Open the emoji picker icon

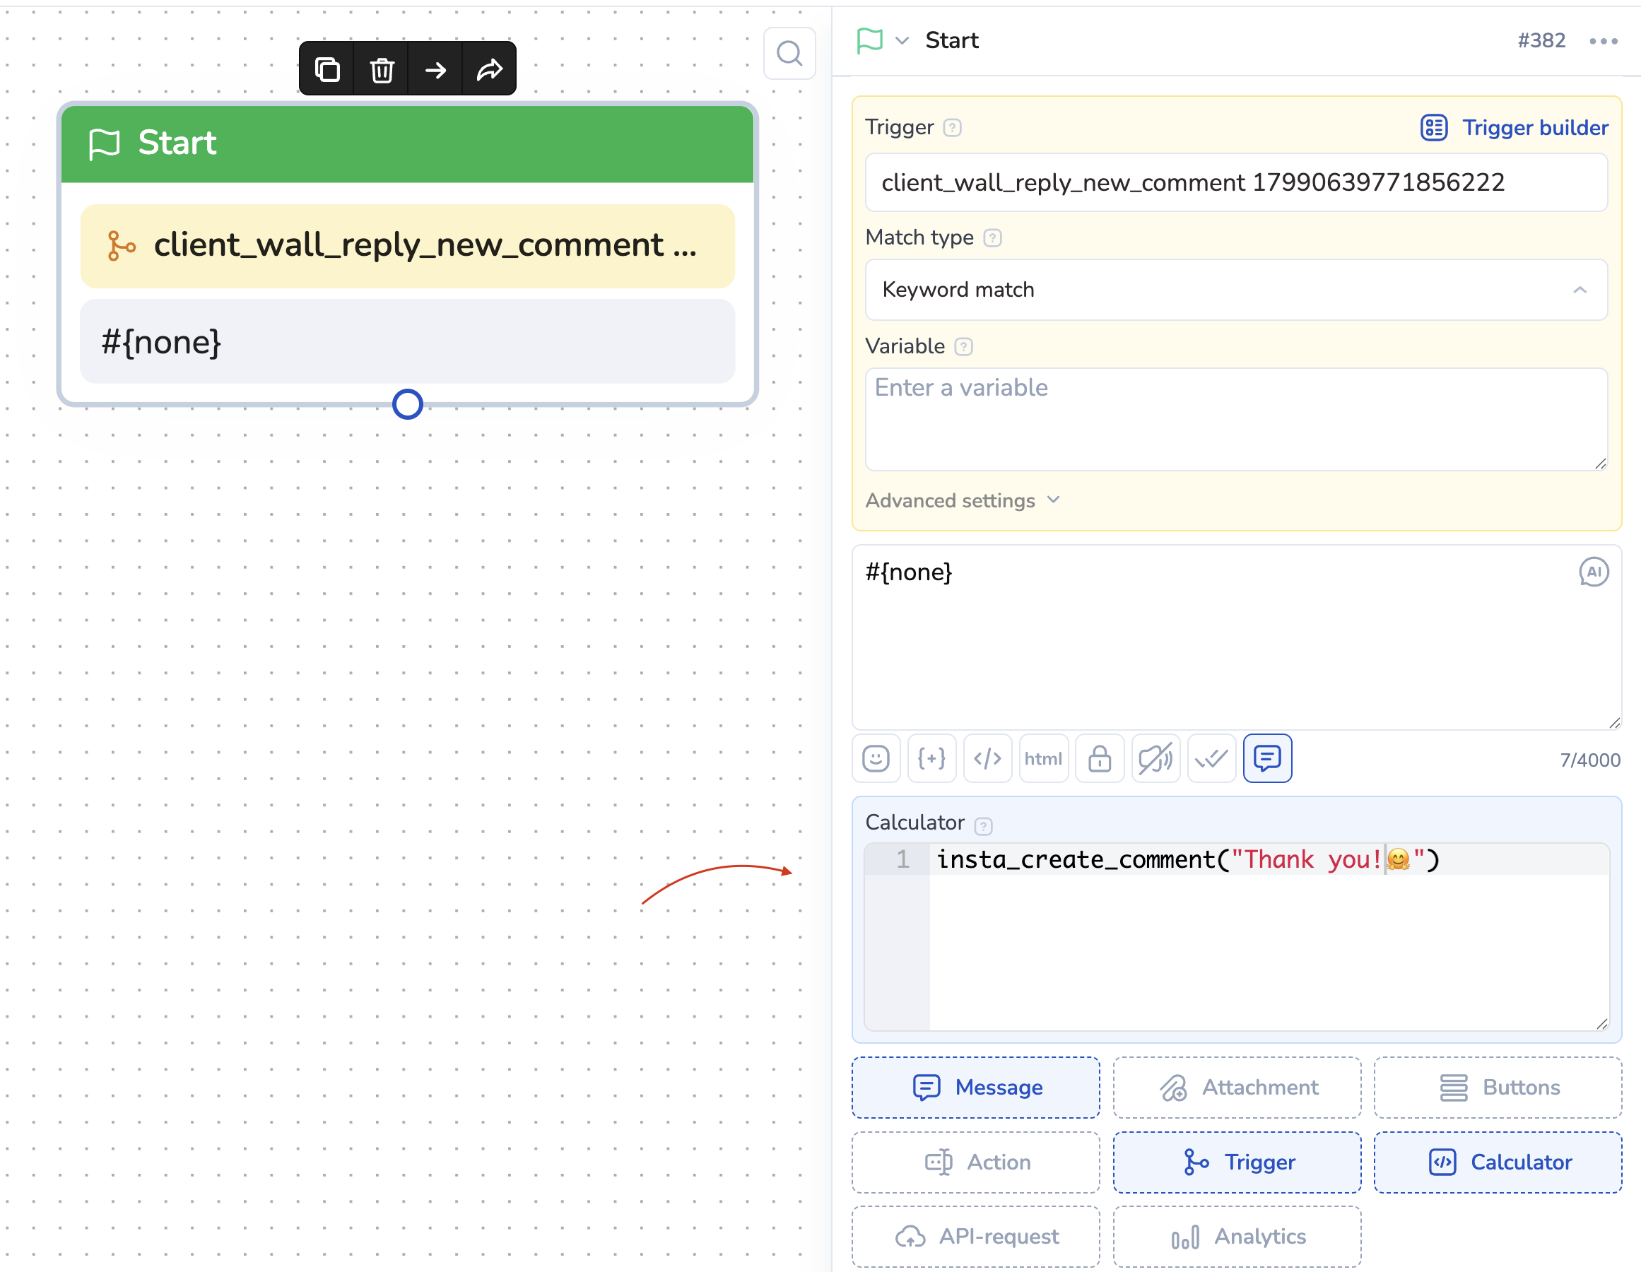pos(876,758)
